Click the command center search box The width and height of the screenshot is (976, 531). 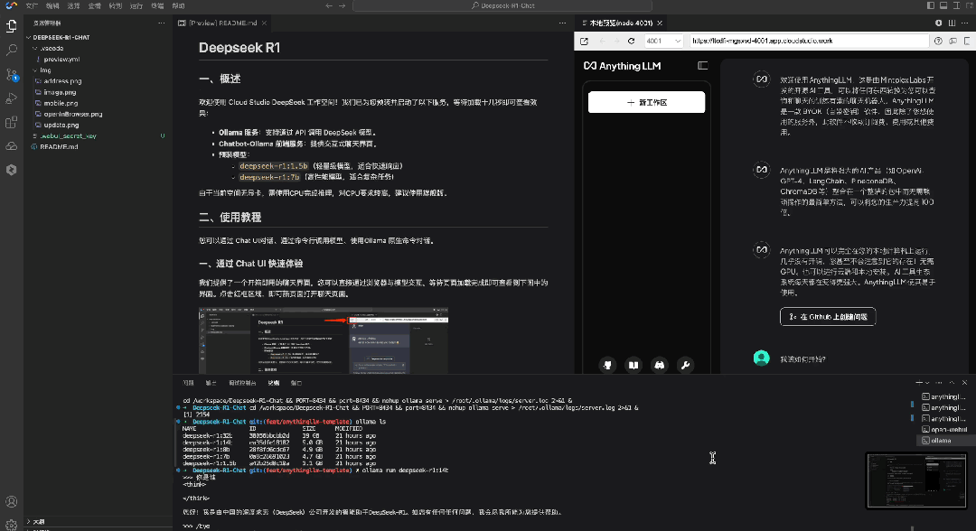coord(502,5)
